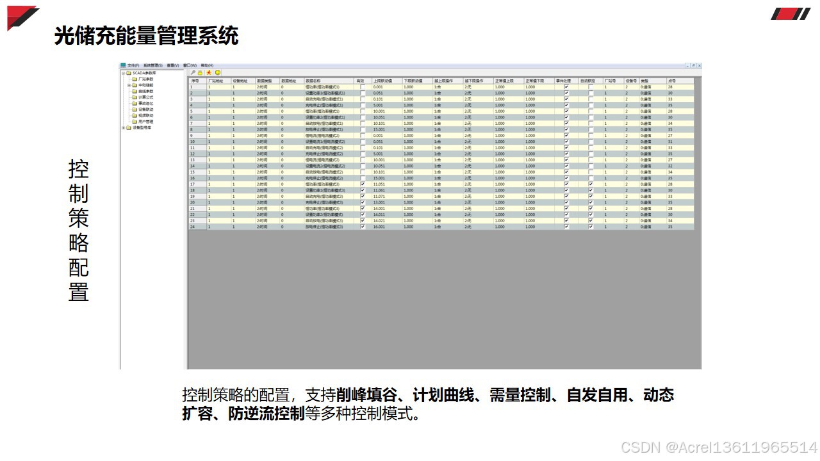Screen dimensions: 820x461
Task: Click the wrench tool icon in toolbar
Action: [x=193, y=72]
